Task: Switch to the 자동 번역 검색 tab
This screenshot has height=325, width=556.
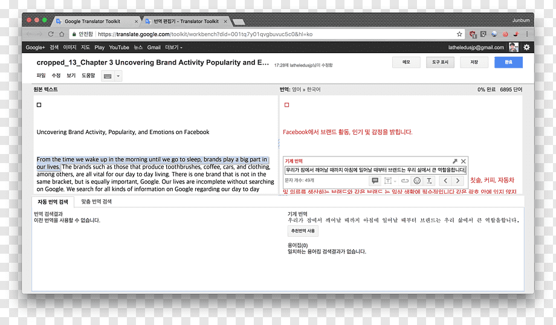Action: (53, 202)
